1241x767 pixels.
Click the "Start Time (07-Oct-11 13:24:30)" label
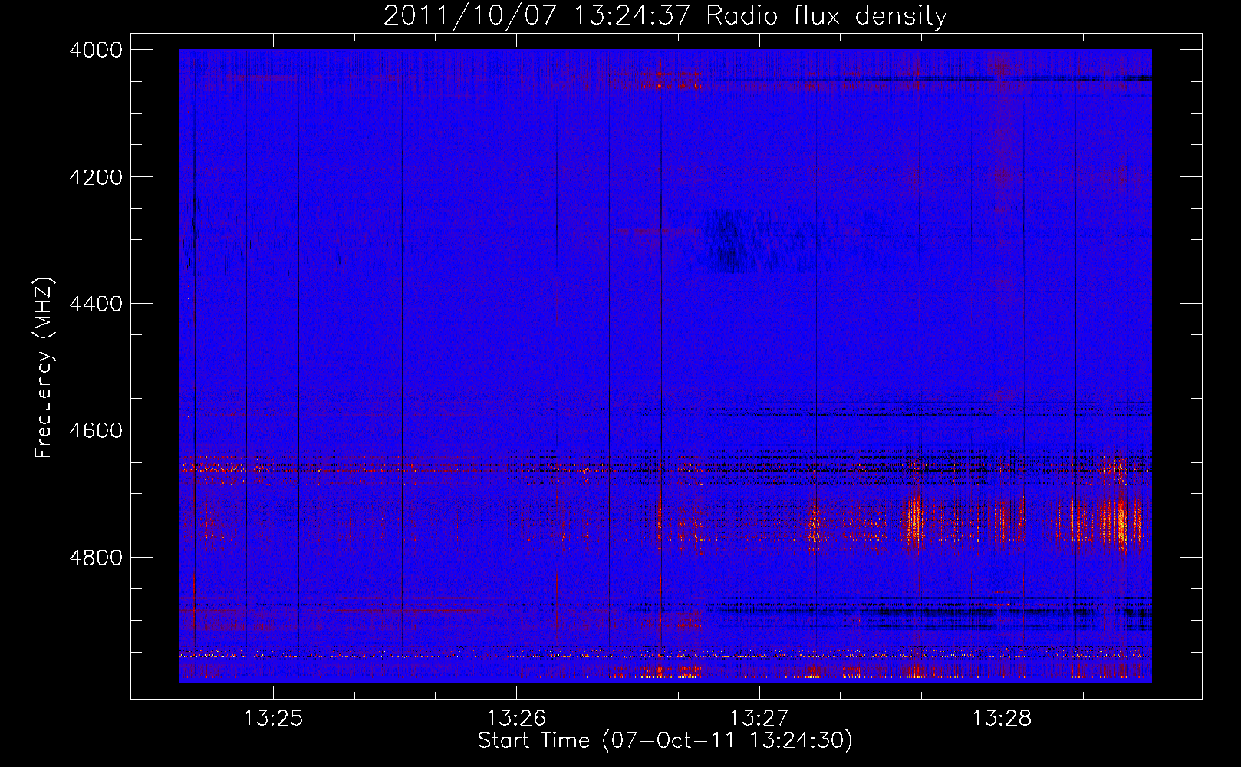click(x=665, y=741)
